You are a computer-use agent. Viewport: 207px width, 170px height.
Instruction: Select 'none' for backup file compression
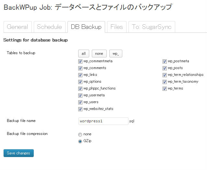pyautogui.click(x=80, y=135)
